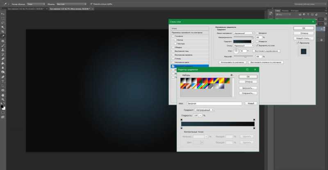The width and height of the screenshot is (328, 170).
Task: Open gradient style dropdown Радиальный
Action: (x=244, y=45)
